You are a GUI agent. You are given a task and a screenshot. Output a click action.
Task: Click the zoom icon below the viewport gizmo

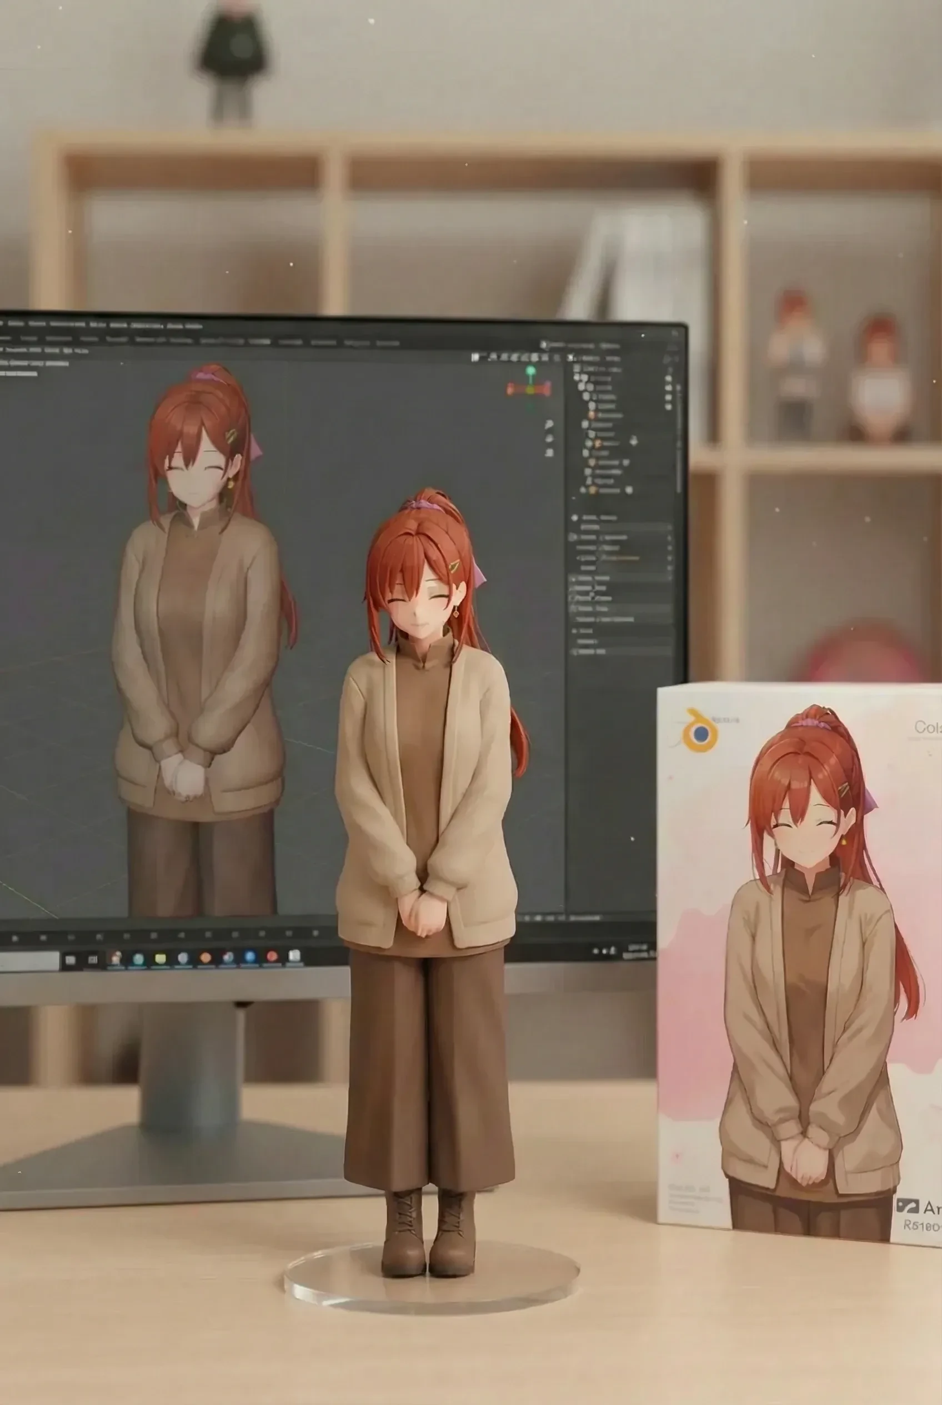click(x=549, y=425)
